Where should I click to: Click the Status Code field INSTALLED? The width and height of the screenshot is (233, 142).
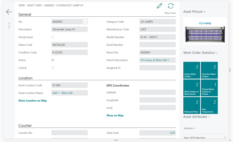click(x=70, y=45)
